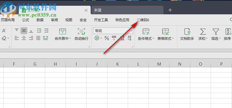232x108 pixels.
Task: Apply the currency number format
Action: (x=97, y=38)
